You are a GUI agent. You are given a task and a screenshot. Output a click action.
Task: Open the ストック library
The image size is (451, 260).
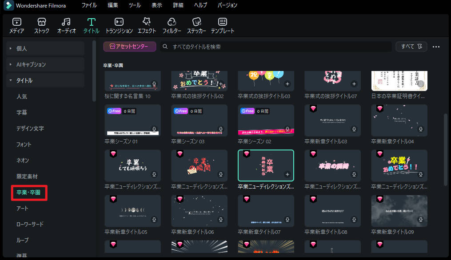coord(41,25)
